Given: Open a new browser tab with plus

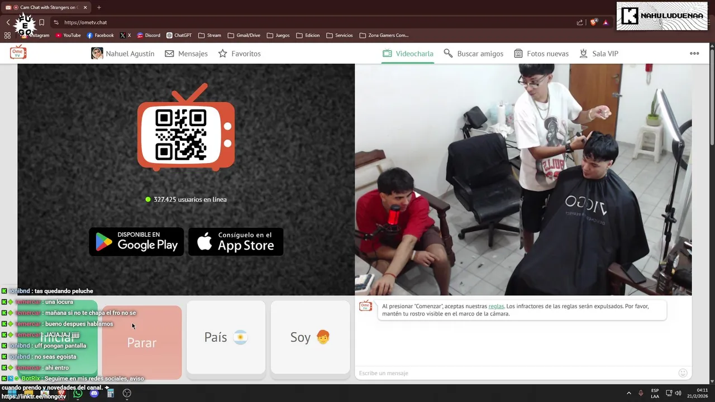Looking at the screenshot, I should pos(99,7).
